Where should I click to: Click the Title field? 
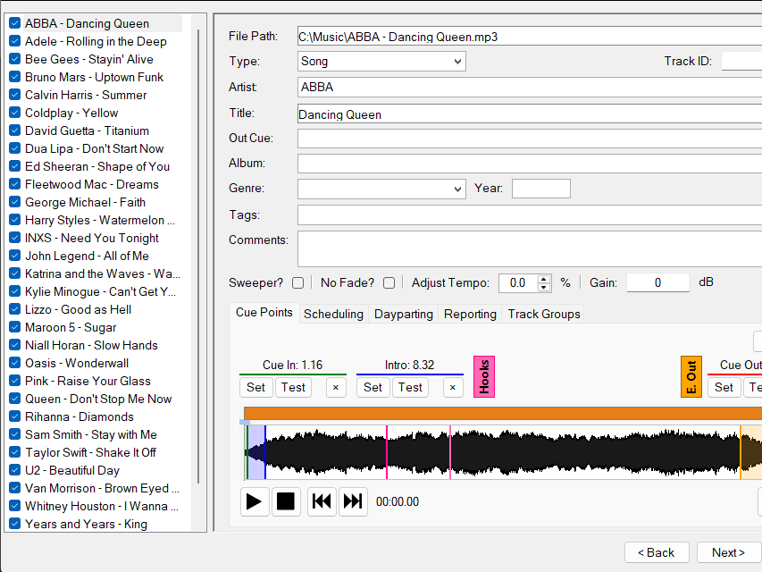(529, 114)
